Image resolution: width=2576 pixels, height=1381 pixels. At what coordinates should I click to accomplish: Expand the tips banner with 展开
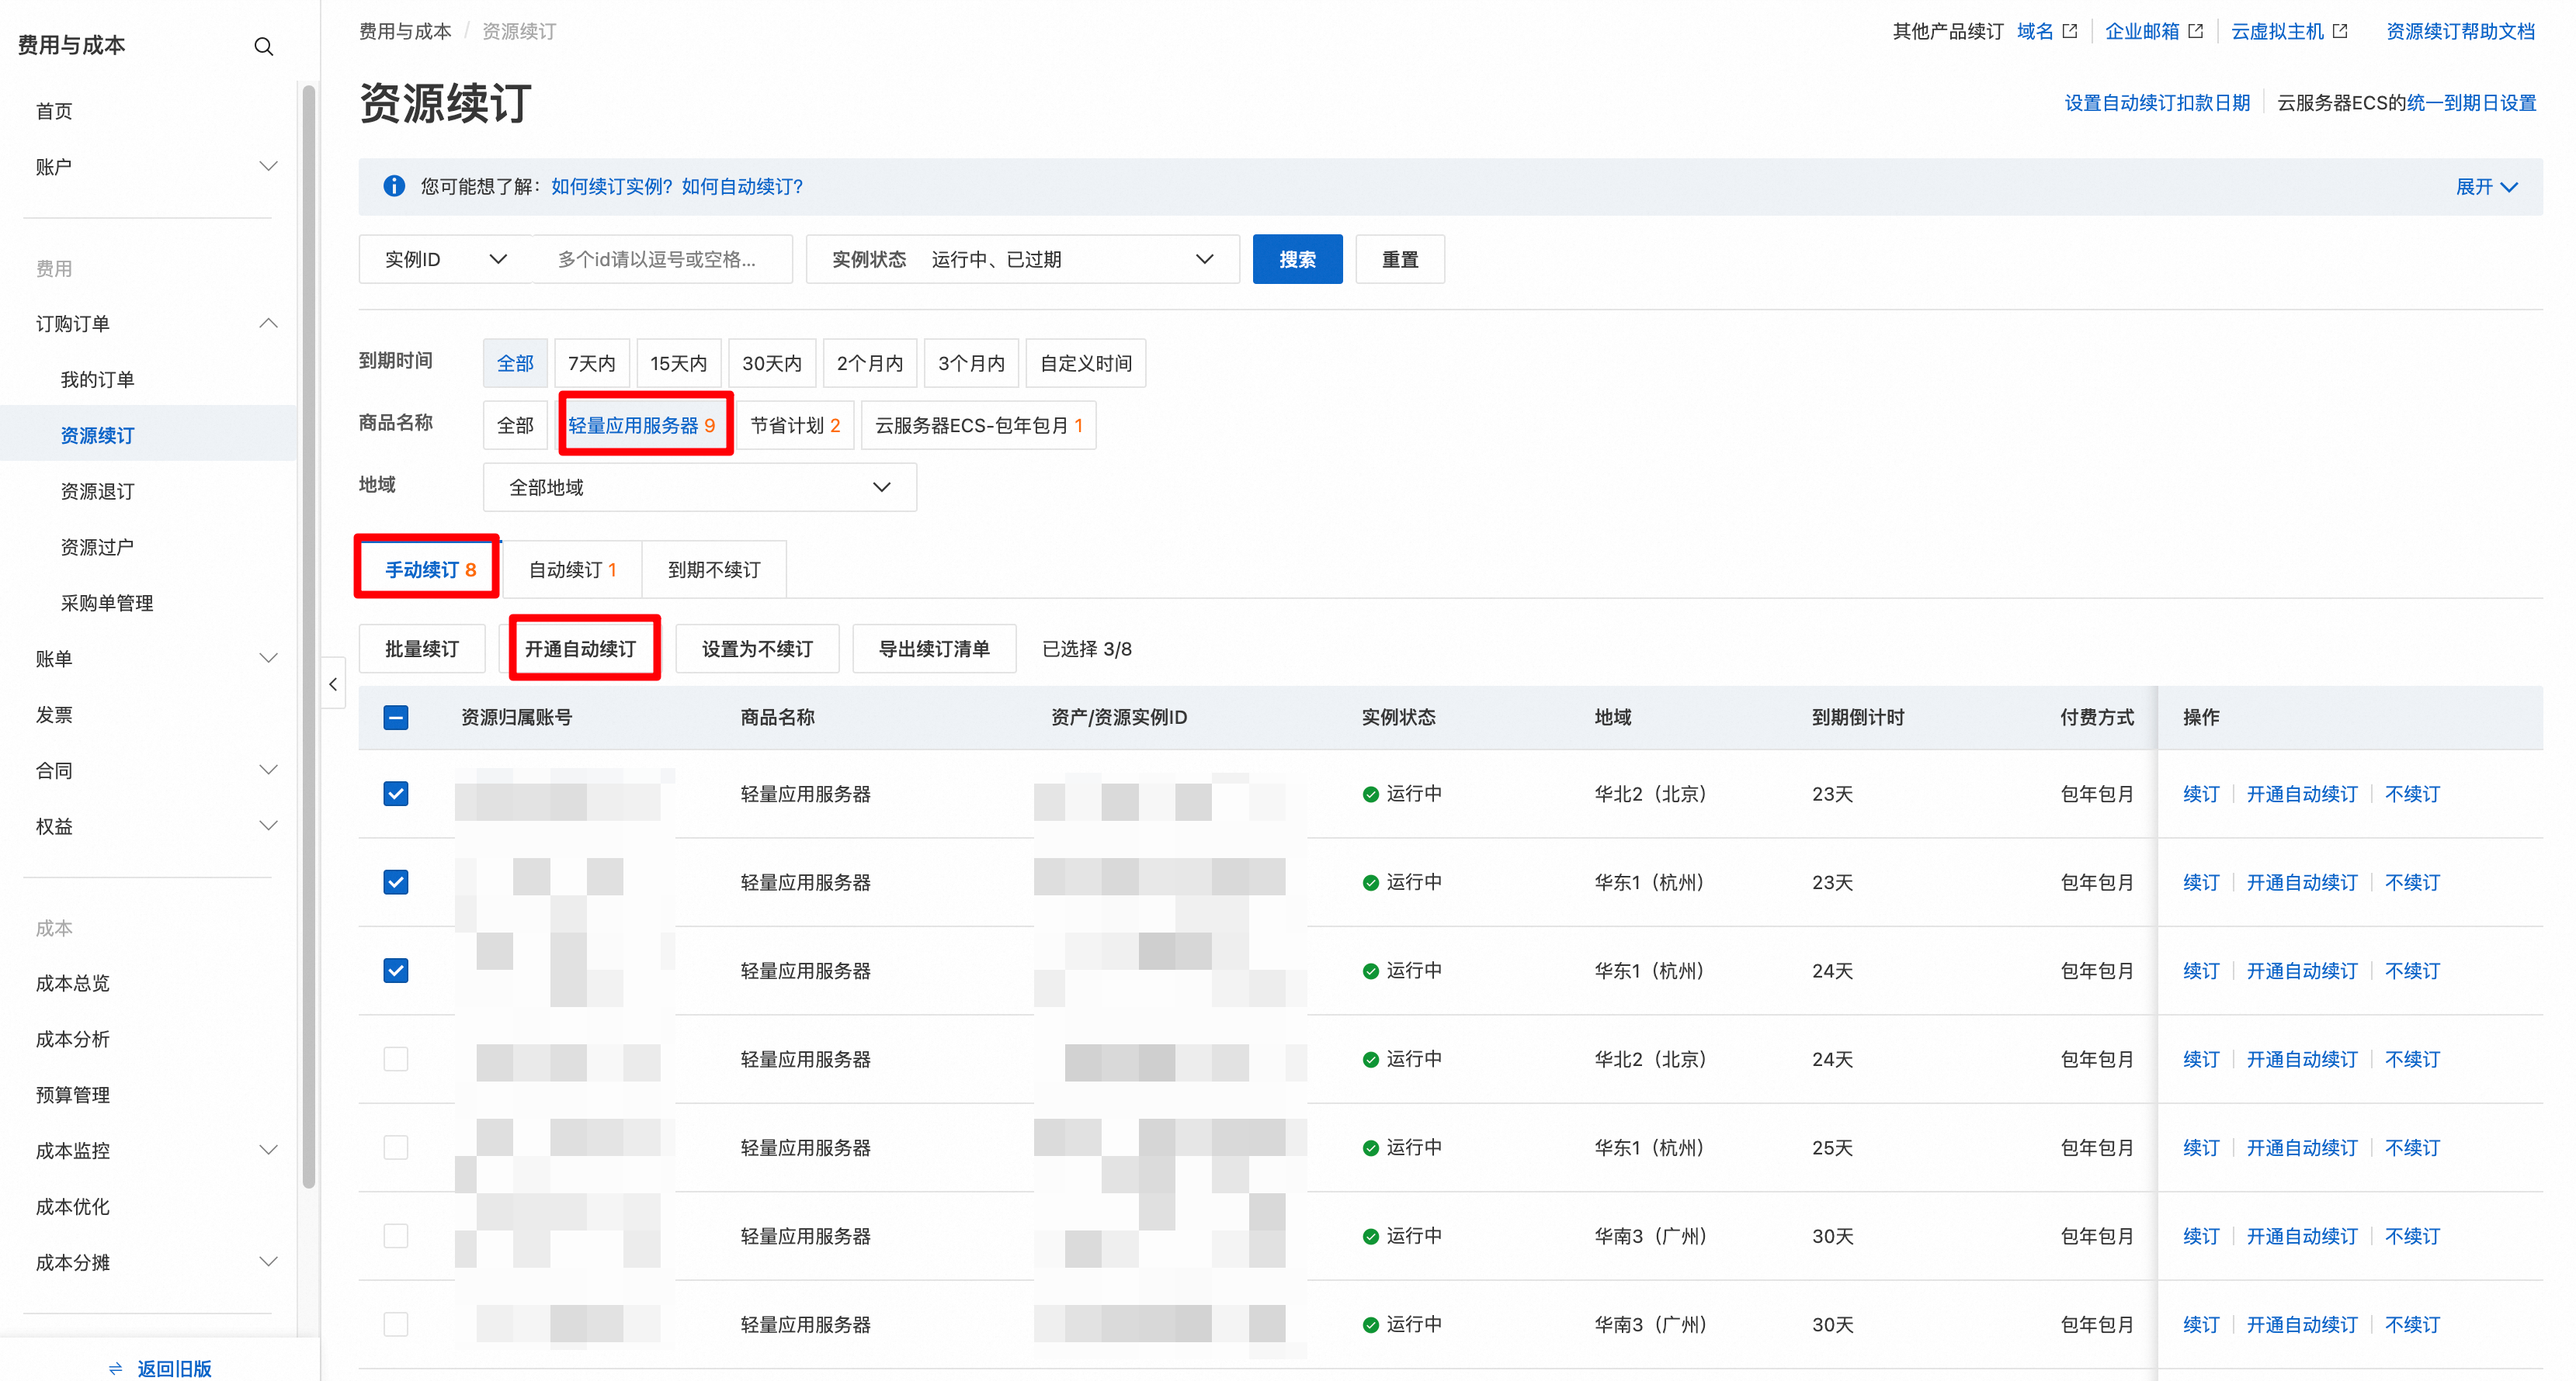coord(2486,187)
